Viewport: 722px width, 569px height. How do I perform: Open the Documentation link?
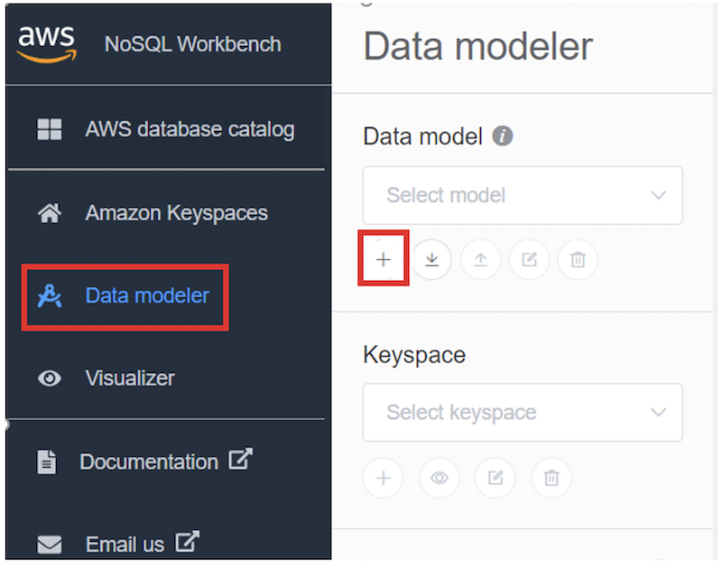[x=149, y=462]
